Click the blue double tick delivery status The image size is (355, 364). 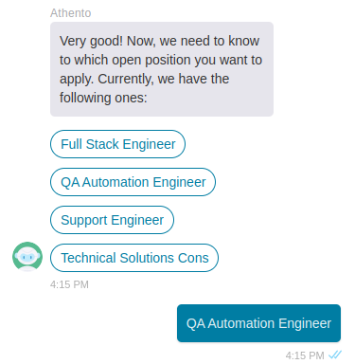pyautogui.click(x=335, y=355)
